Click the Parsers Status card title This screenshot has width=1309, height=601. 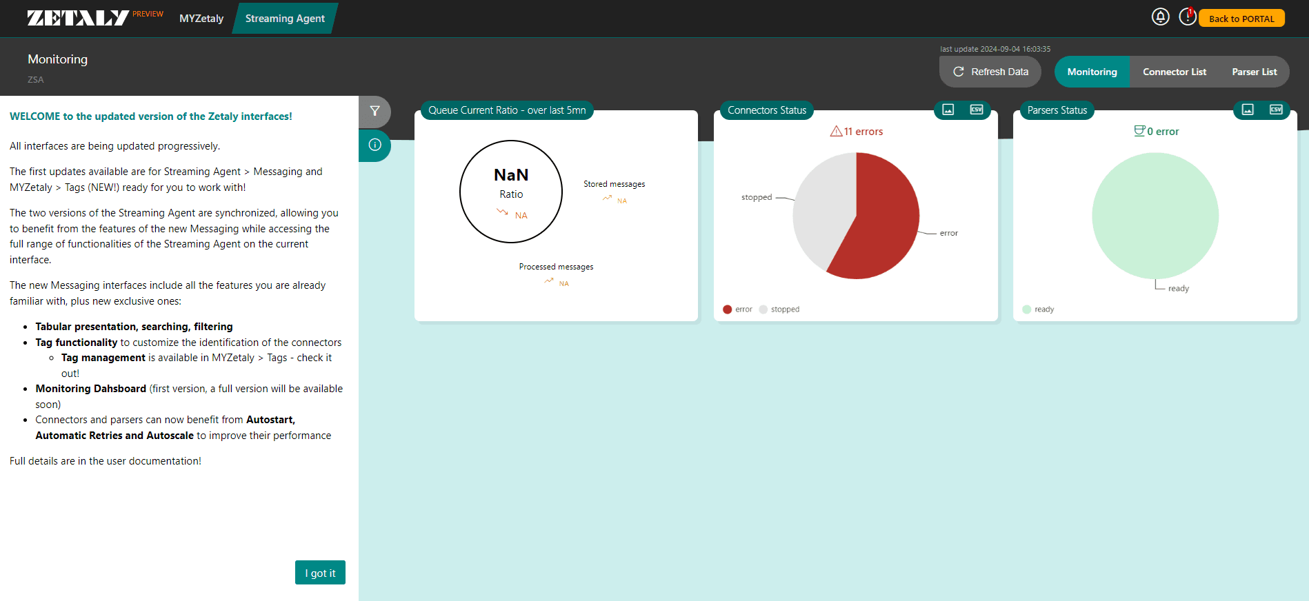pos(1057,110)
